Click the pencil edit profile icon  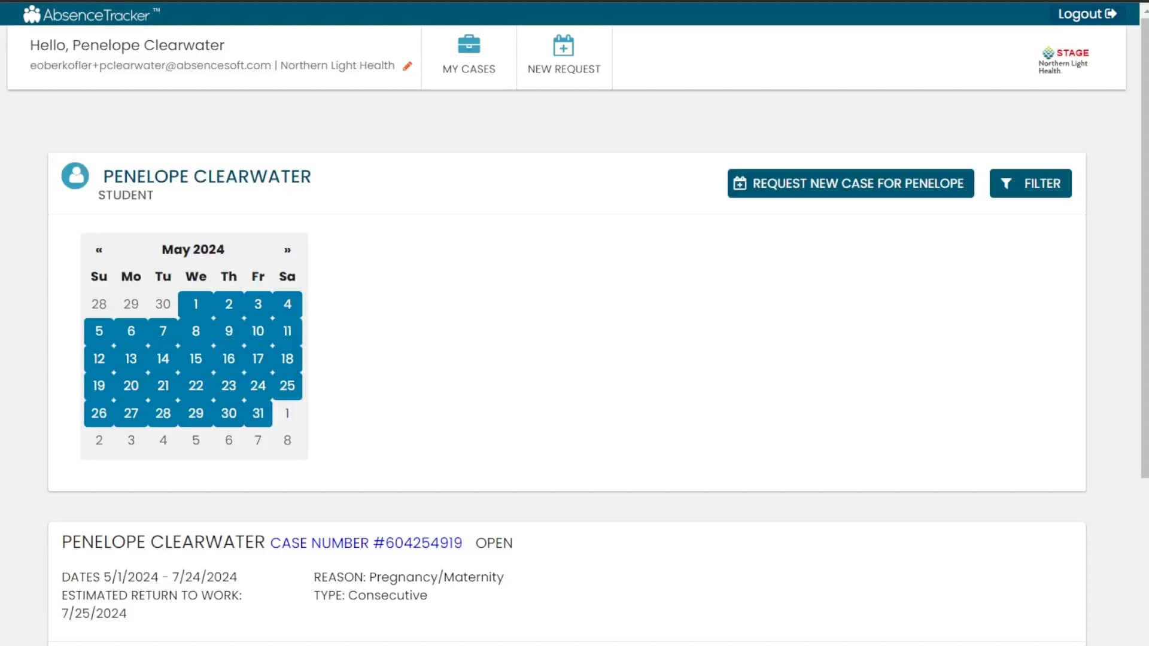pyautogui.click(x=408, y=66)
